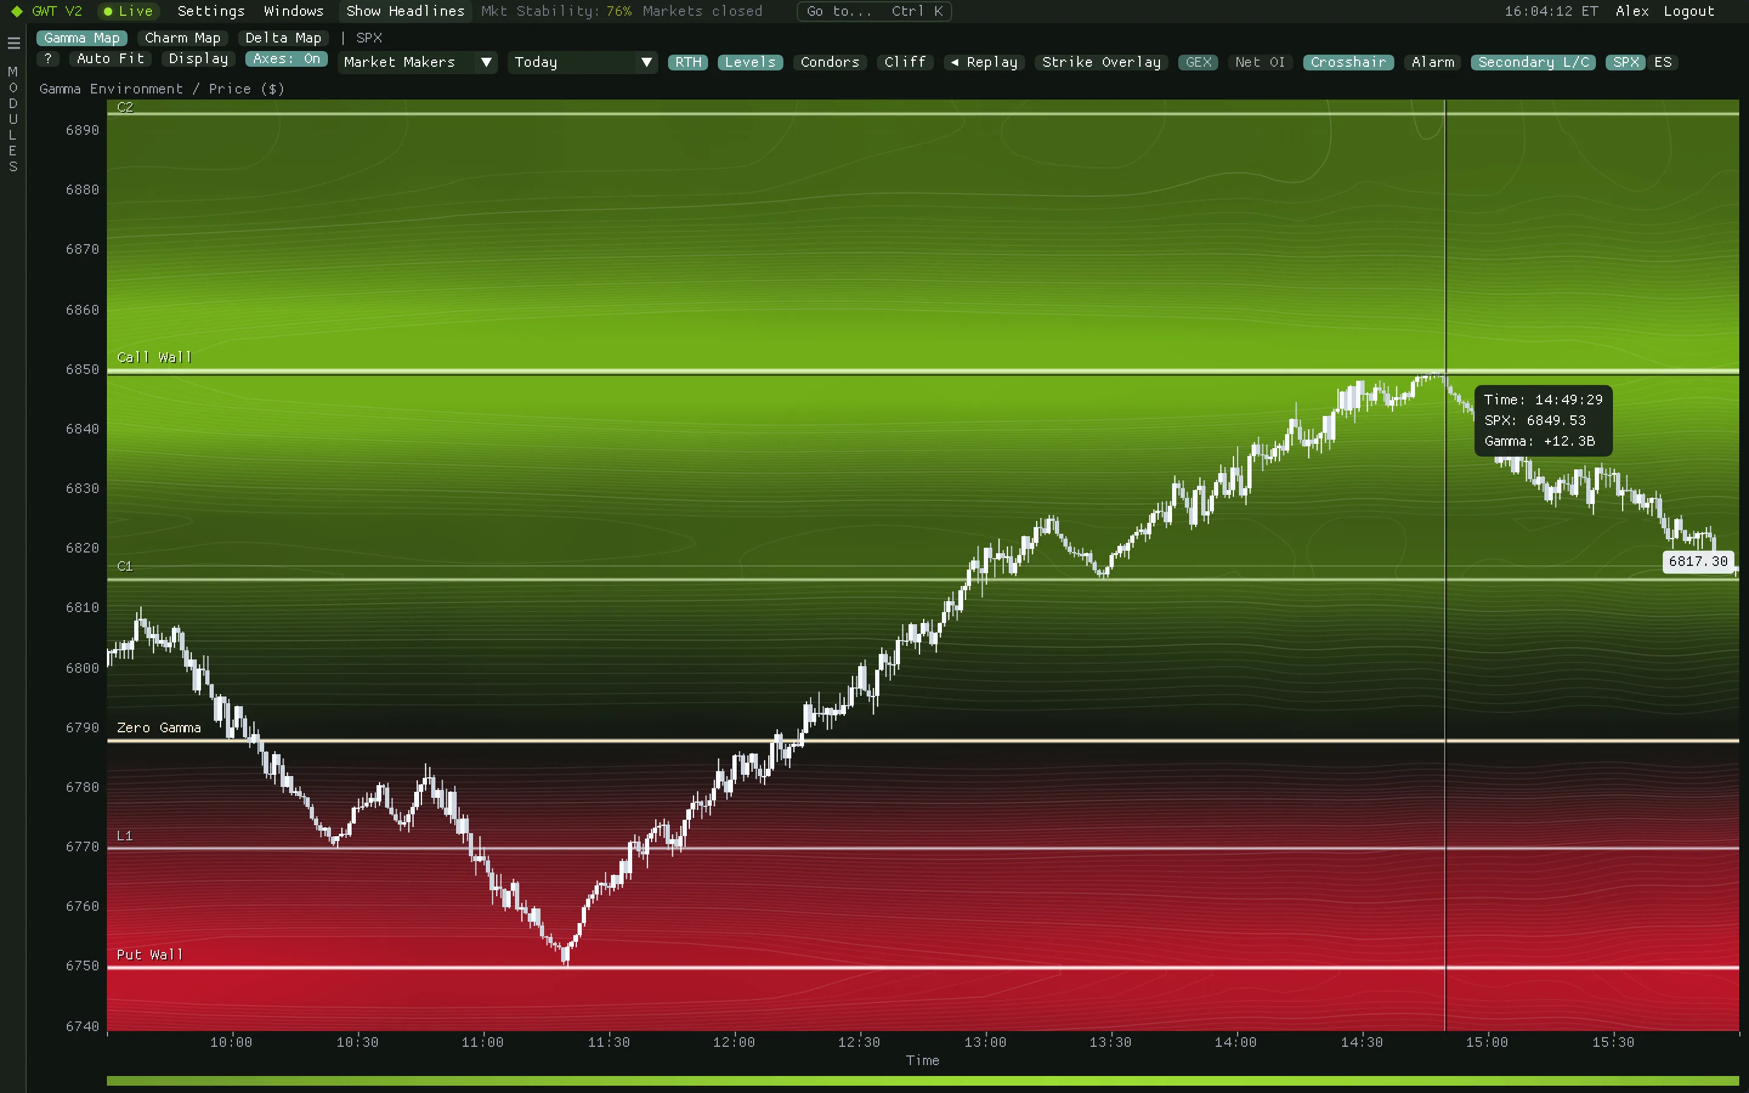Open the Settings menu
This screenshot has width=1749, height=1093.
(211, 11)
